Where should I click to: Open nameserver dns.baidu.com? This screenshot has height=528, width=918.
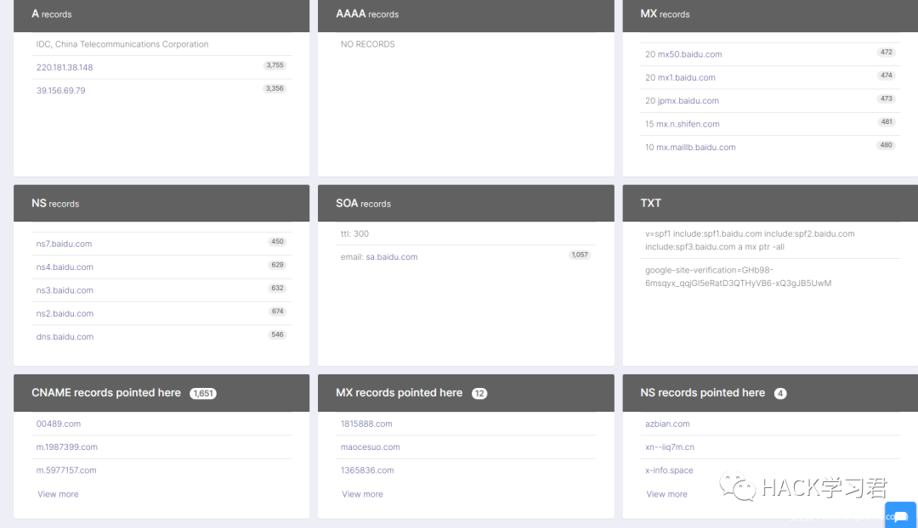[65, 337]
